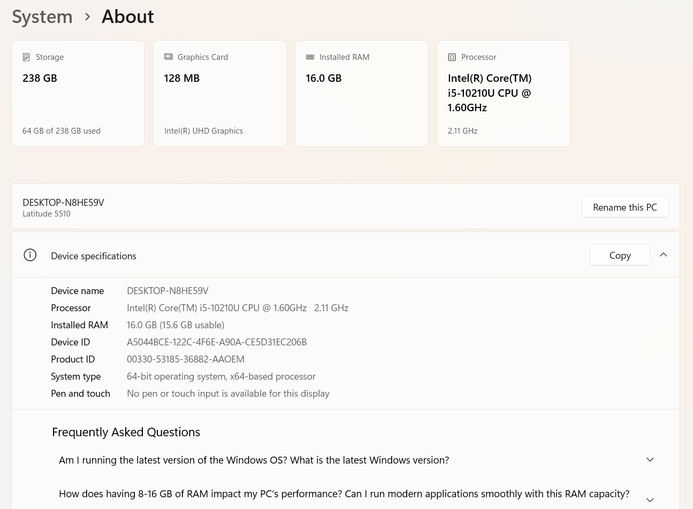The image size is (693, 509).
Task: Select the Device ID value text
Action: [217, 342]
